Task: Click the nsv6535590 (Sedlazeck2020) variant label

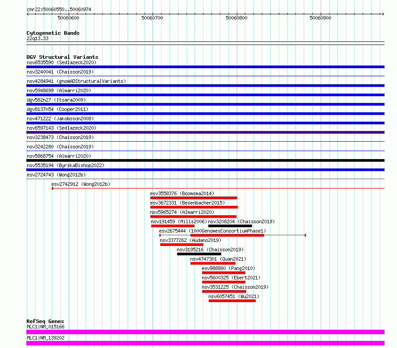Action: (x=62, y=62)
